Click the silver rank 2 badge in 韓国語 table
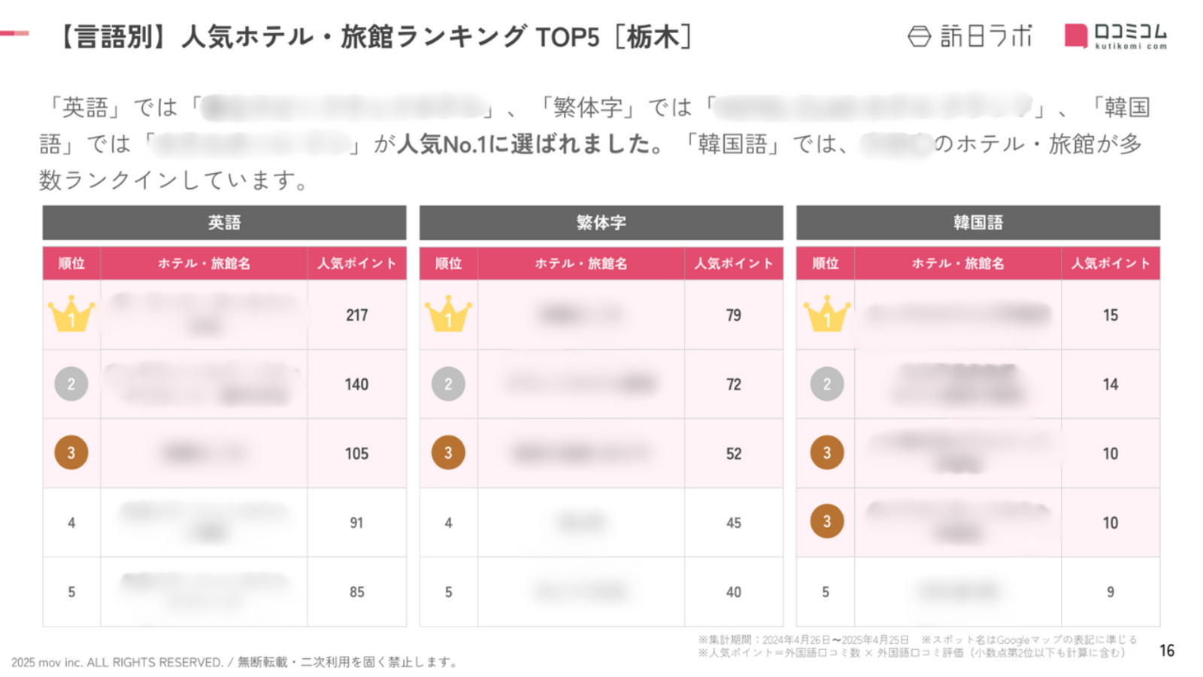This screenshot has height=677, width=1203. 826,384
